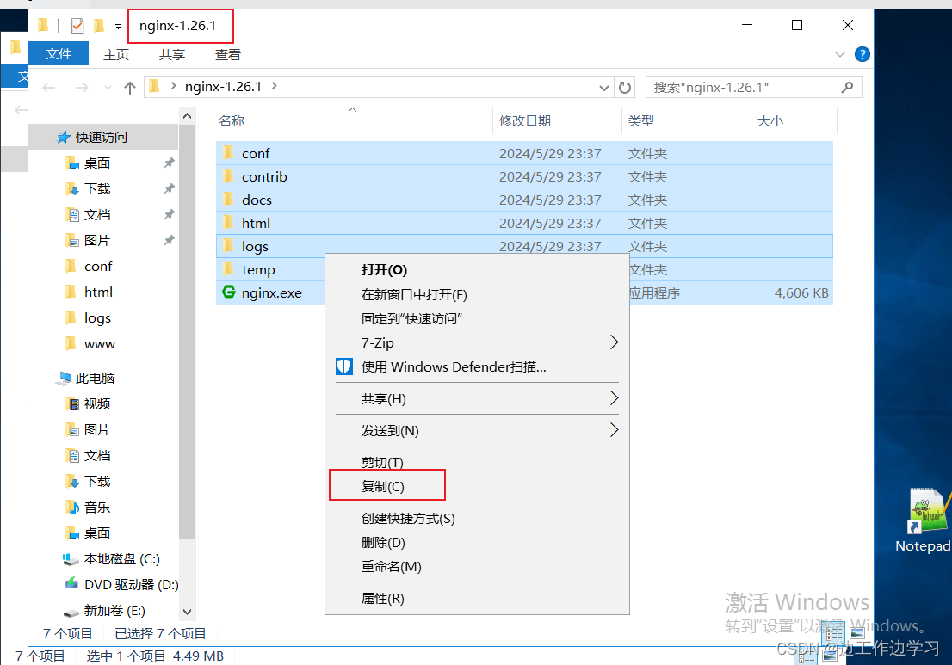The width and height of the screenshot is (952, 665).
Task: Switch to the 共享 ribbon tab
Action: 172,54
